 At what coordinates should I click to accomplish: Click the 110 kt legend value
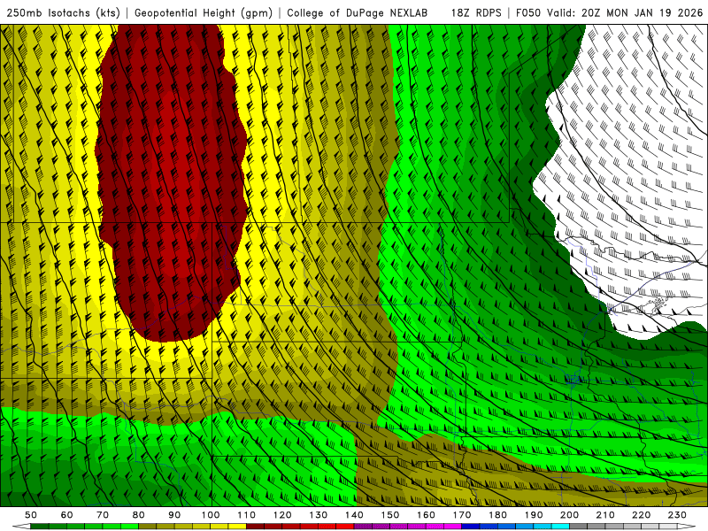point(246,515)
